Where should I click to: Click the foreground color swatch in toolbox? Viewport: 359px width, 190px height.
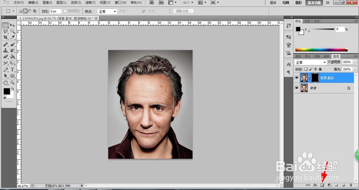pyautogui.click(x=7, y=91)
